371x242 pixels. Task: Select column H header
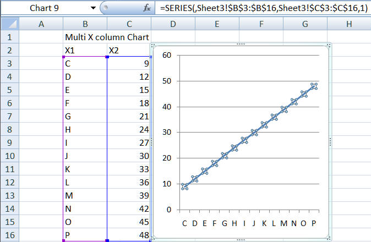pos(349,24)
